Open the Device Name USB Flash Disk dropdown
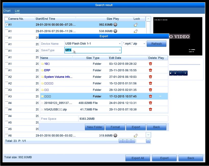209x166 pixels. tap(93, 44)
